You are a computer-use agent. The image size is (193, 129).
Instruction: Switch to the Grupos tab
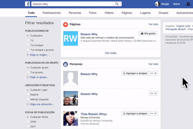click(x=163, y=13)
